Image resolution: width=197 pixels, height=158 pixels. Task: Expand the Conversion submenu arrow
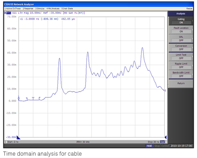(x=192, y=48)
